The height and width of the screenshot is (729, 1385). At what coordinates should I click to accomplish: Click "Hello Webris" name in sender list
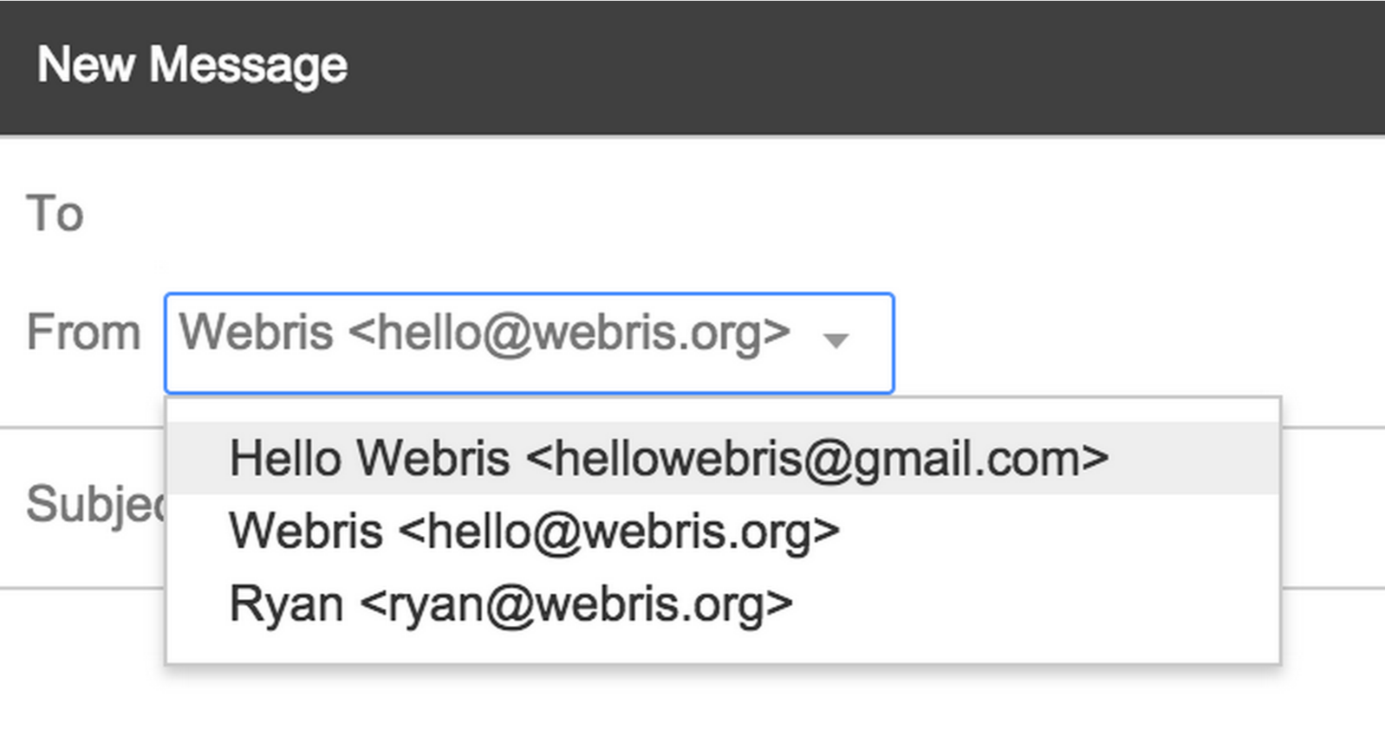[369, 458]
